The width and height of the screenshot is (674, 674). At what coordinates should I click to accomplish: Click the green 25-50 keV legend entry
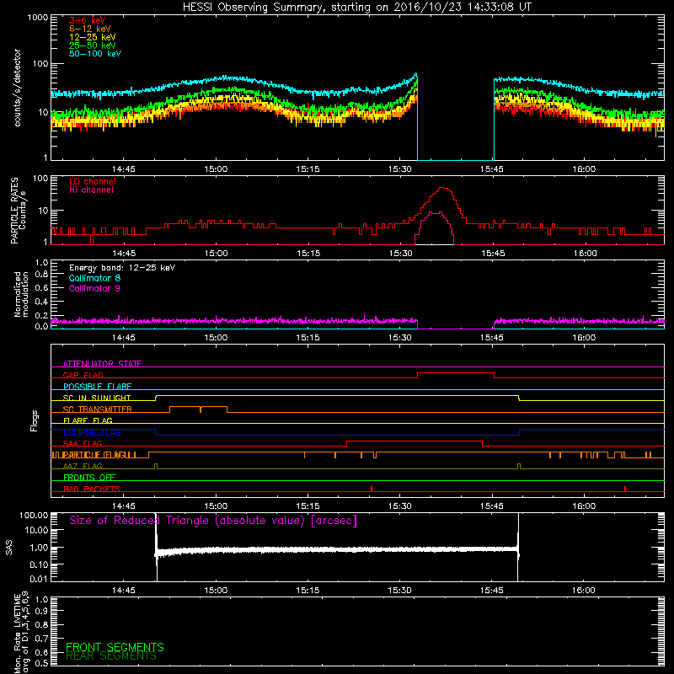tap(93, 45)
